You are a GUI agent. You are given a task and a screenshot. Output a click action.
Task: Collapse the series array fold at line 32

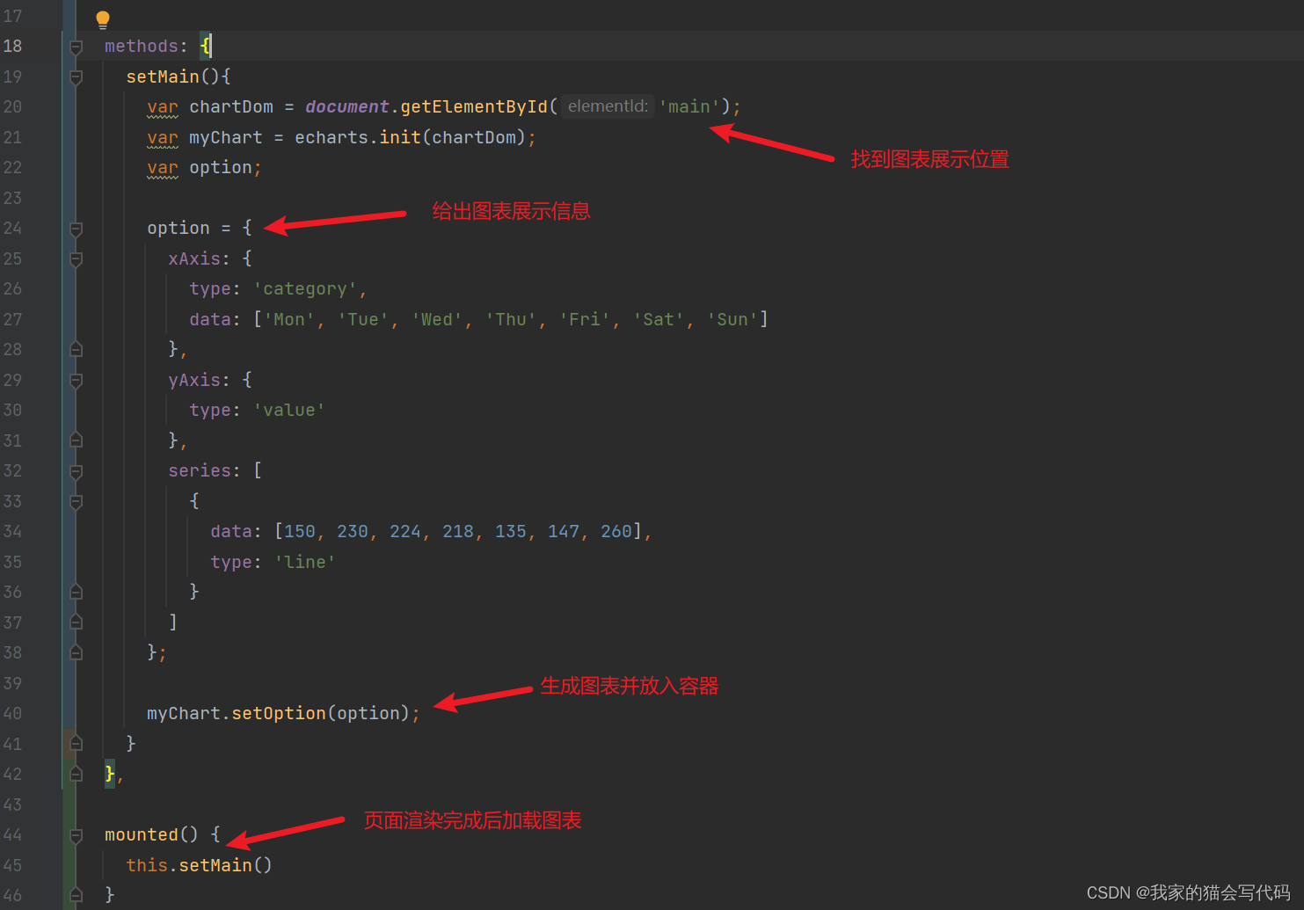(76, 470)
